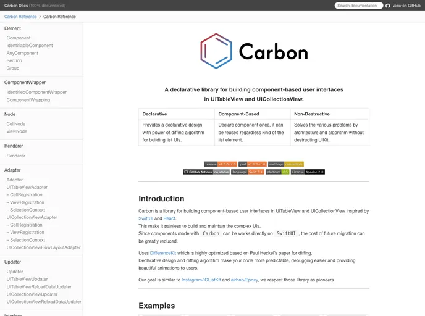Open the GitHub Actions status badge
Screen dimensions: 425x316
click(206, 172)
